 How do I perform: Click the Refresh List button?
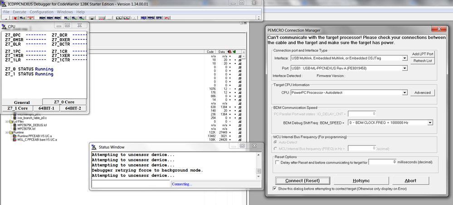tap(423, 61)
